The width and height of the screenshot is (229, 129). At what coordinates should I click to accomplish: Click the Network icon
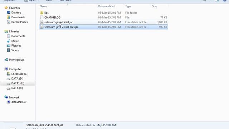pos(6,97)
